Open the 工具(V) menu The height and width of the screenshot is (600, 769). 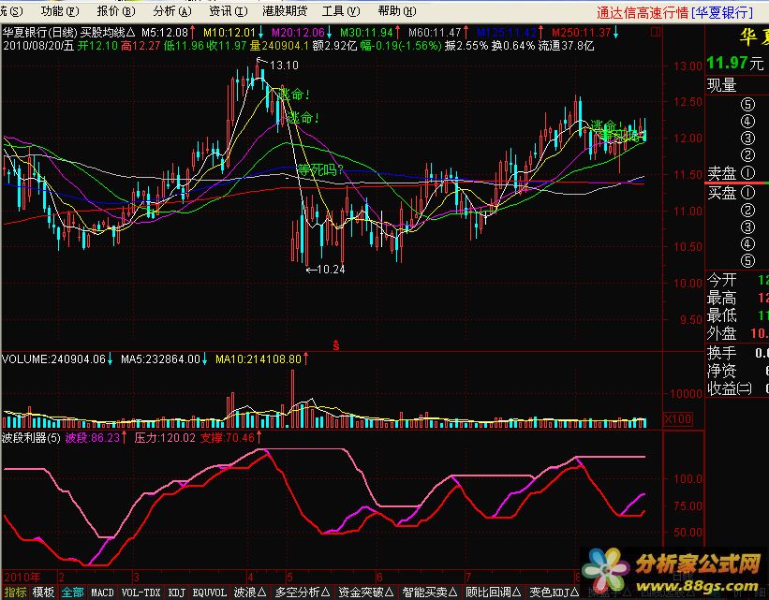pos(340,11)
